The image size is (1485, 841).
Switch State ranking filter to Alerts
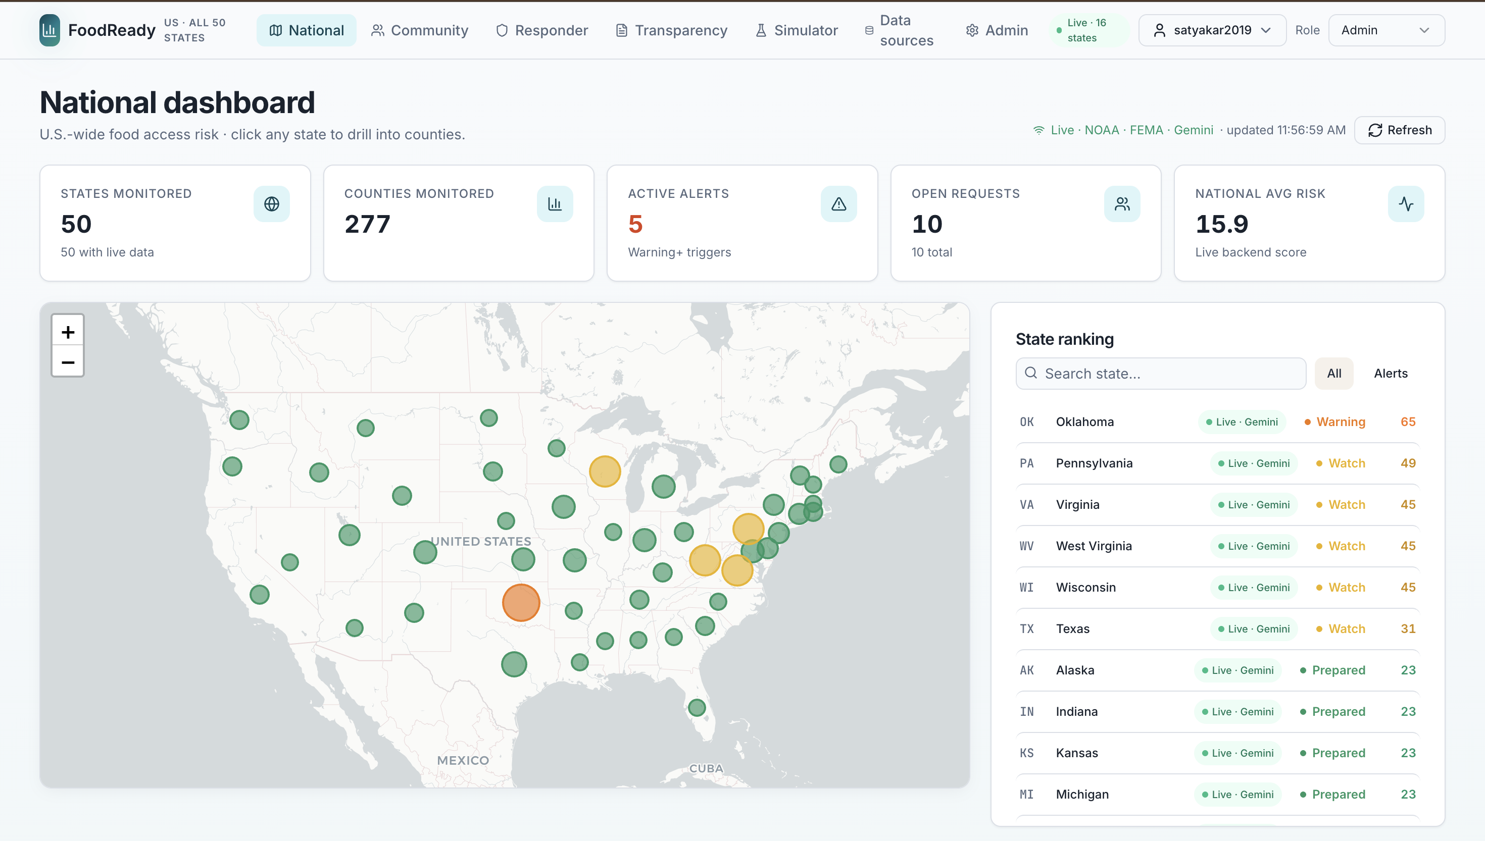1390,373
